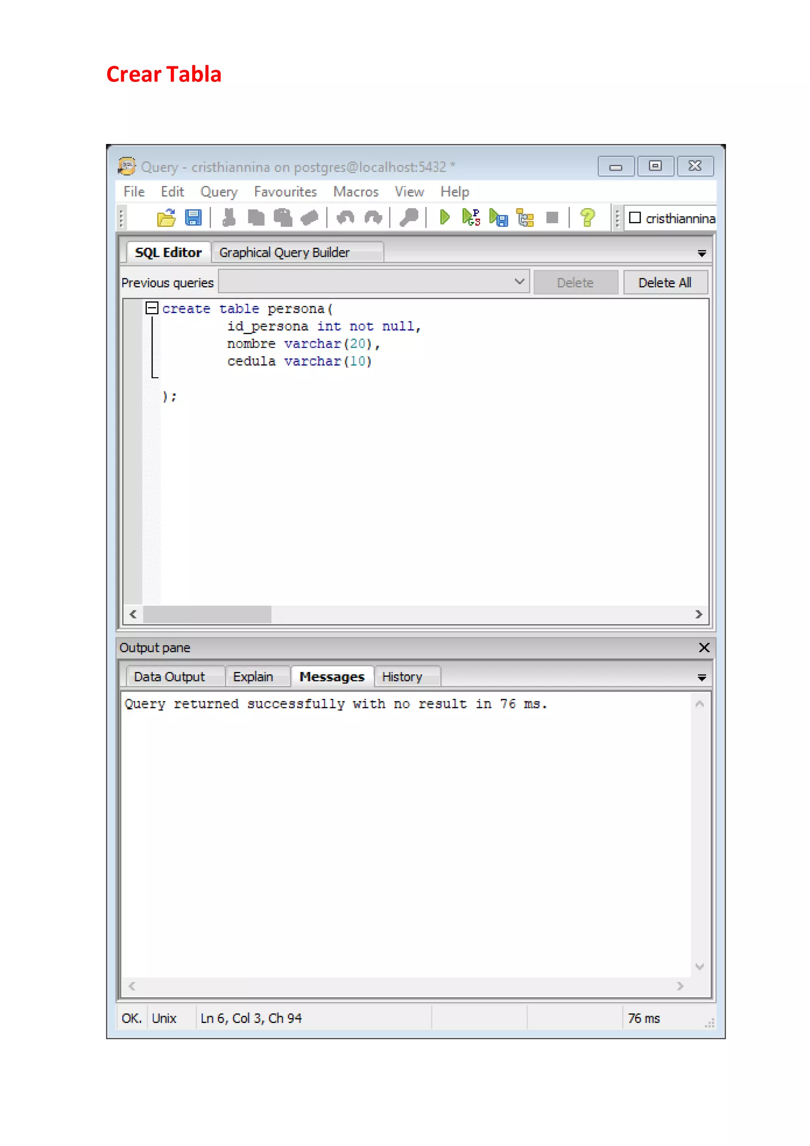Click the 'id_persona int not null,' line
Image resolution: width=810 pixels, height=1146 pixels.
[324, 326]
